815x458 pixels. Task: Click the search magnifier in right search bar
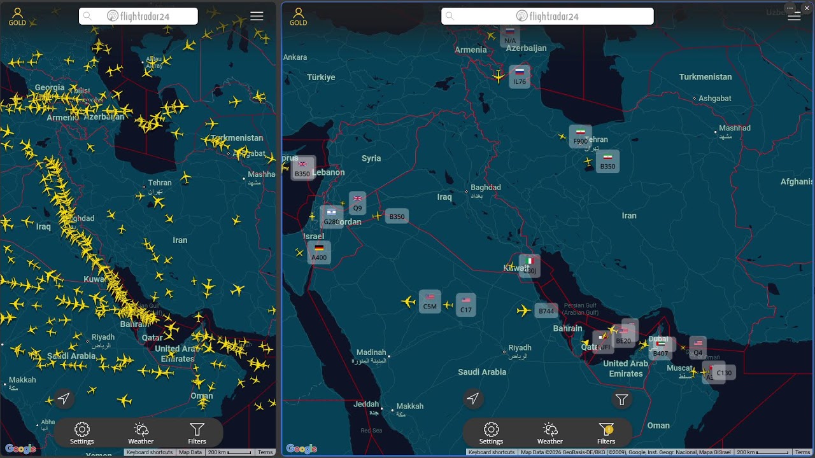coord(450,17)
